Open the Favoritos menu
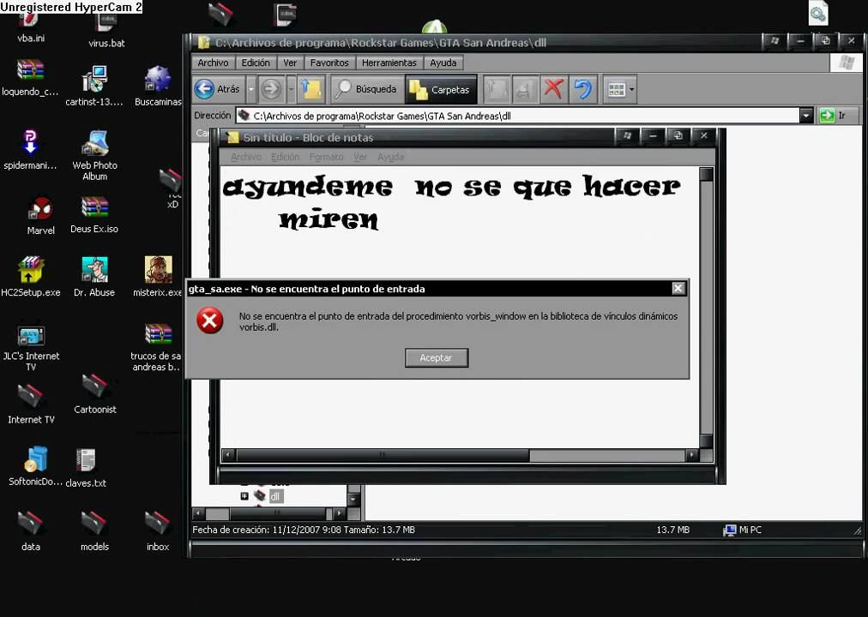The height and width of the screenshot is (617, 868). coord(329,63)
